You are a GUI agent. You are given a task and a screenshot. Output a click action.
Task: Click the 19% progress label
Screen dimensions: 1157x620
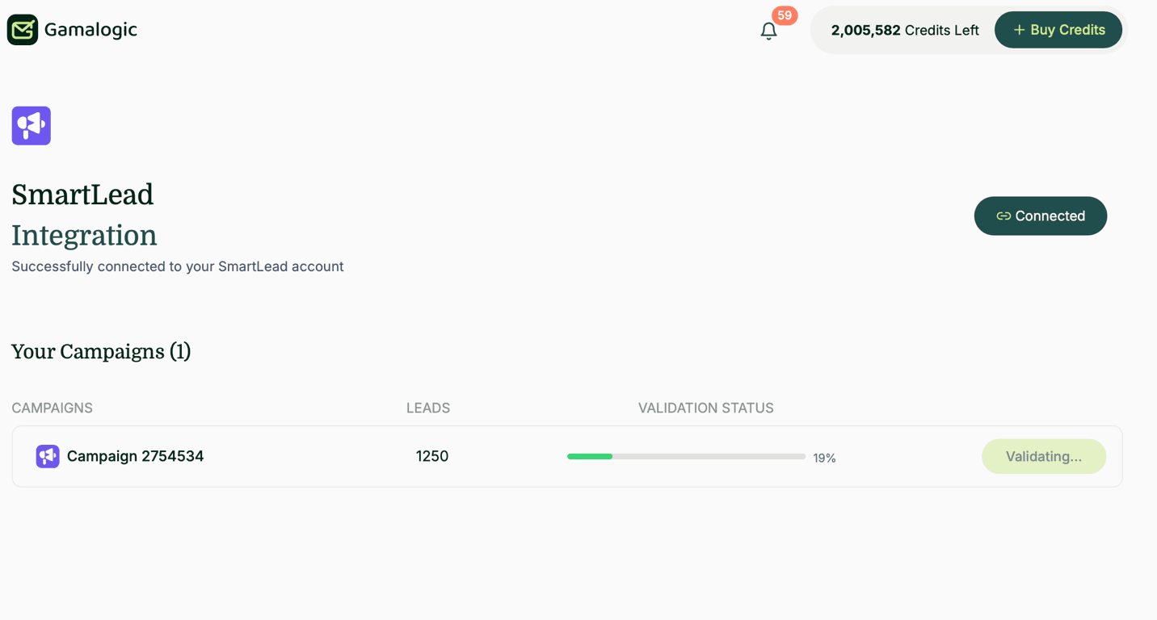tap(824, 458)
